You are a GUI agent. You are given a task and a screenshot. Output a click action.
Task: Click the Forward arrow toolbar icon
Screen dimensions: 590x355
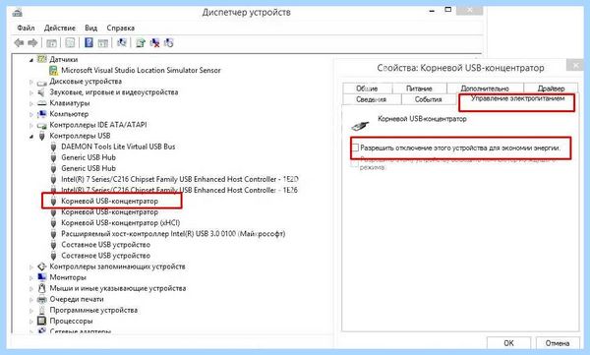32,43
